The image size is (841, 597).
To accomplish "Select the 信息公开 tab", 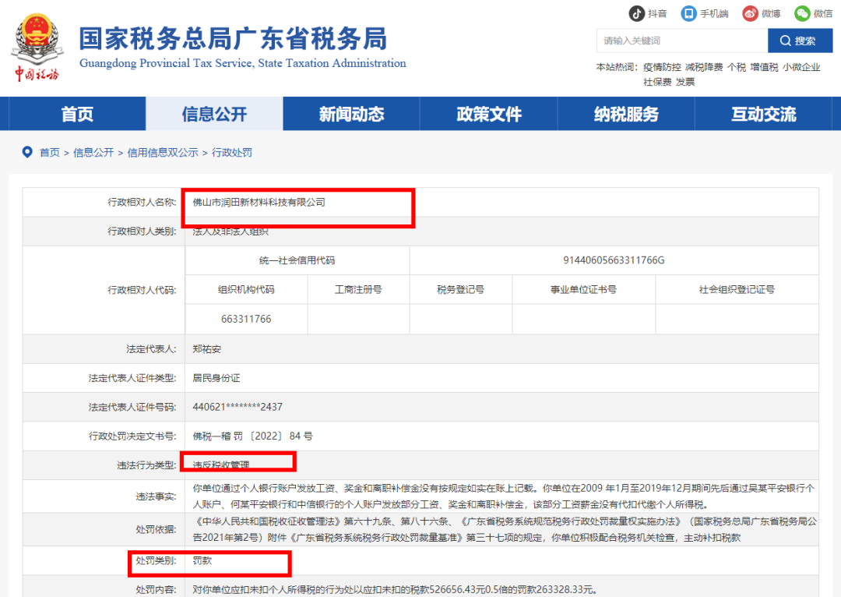I will click(x=214, y=114).
